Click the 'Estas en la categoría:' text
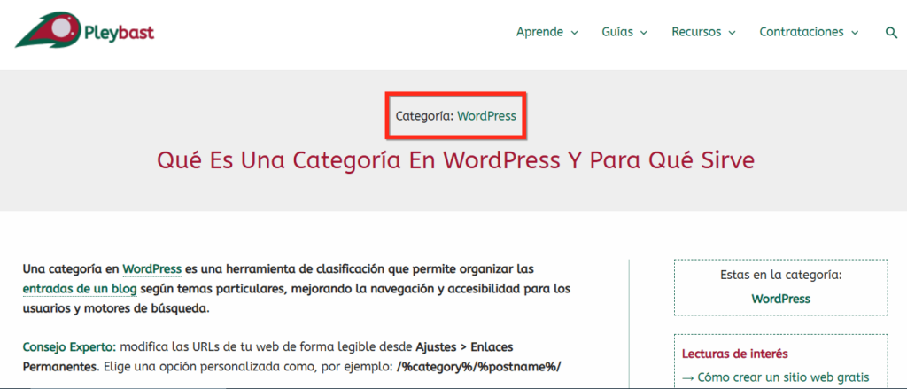 [x=781, y=276]
